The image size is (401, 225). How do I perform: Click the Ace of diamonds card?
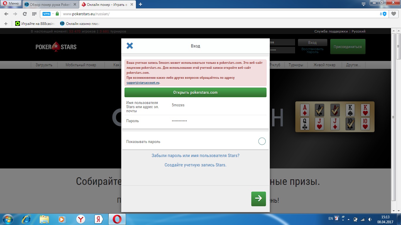click(x=305, y=110)
